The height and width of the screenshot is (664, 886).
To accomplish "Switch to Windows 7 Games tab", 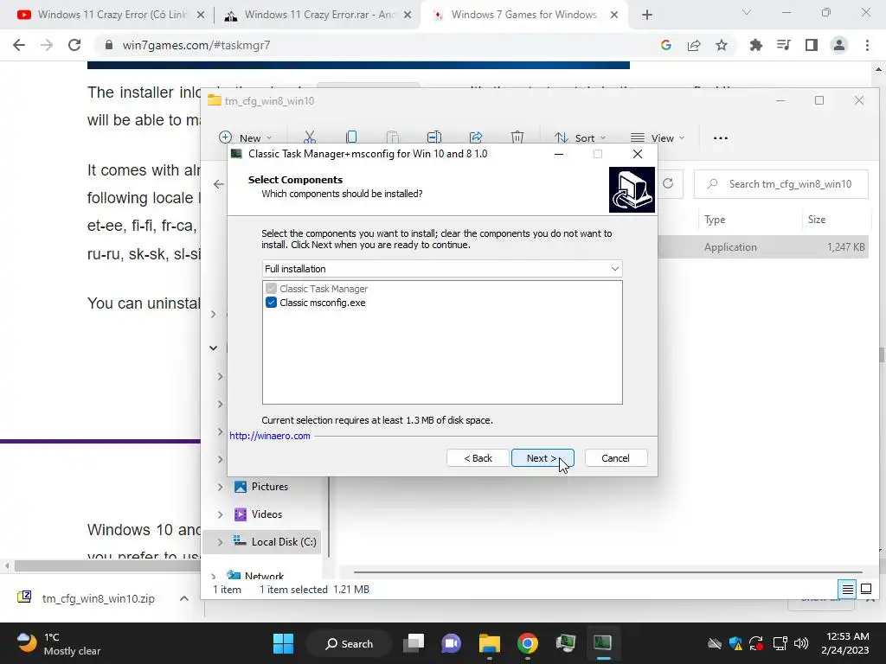I will [x=523, y=15].
